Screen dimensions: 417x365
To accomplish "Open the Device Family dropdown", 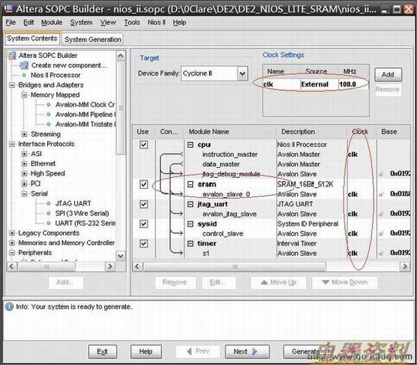I will (242, 73).
